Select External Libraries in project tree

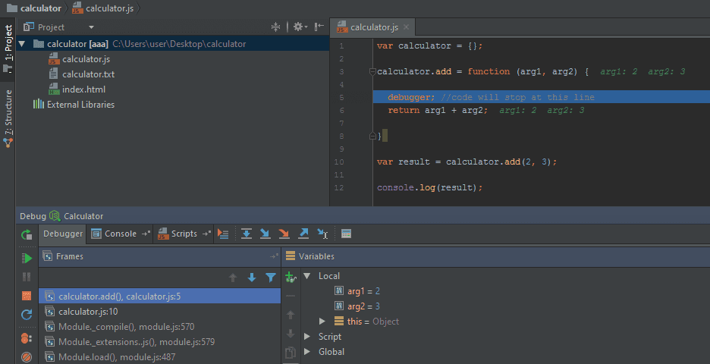point(74,105)
